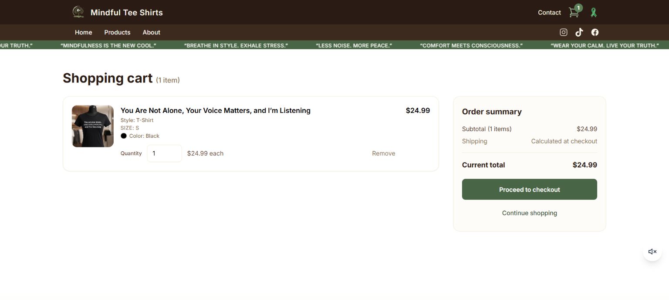Click the 'LESS NOISE. MORE PEACE.' banner quote
Screen dimensions: 669x303
click(354, 45)
